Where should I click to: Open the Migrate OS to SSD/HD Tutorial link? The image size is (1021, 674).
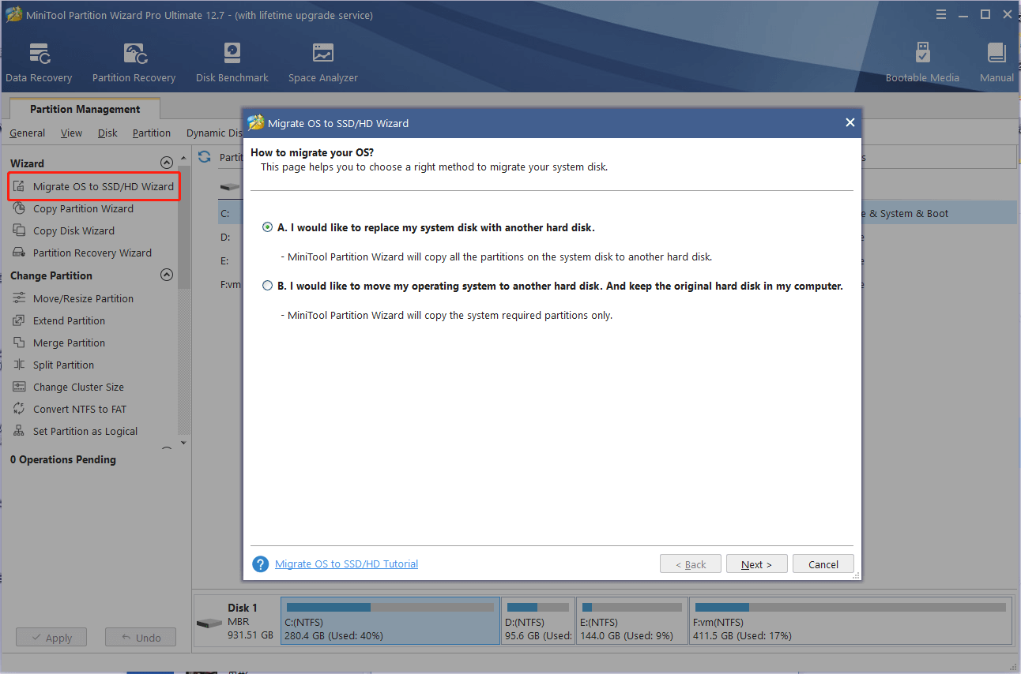coord(346,564)
